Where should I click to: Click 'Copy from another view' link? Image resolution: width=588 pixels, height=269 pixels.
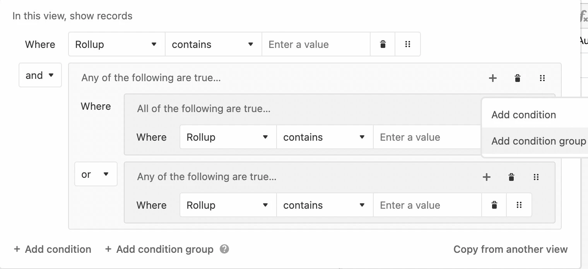click(x=511, y=249)
